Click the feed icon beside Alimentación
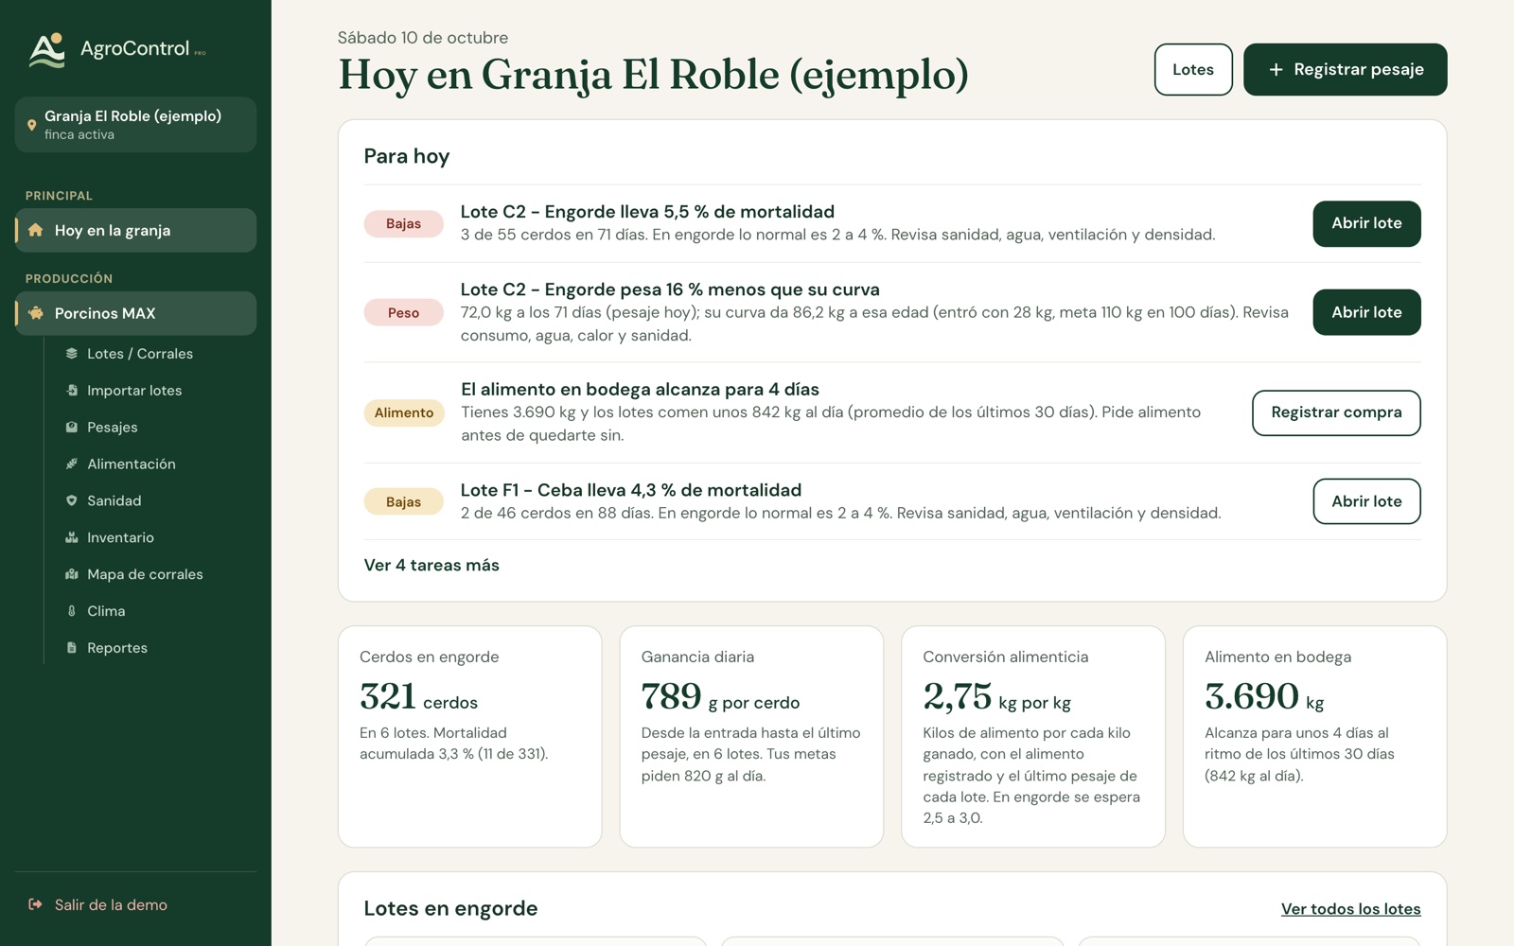 coord(71,464)
